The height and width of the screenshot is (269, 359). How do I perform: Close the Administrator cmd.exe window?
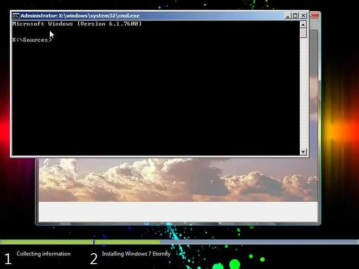pos(303,16)
